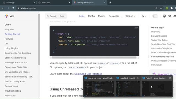Click the browser back arrow
Image resolution: width=176 pixels, height=99 pixels.
tap(3, 8)
